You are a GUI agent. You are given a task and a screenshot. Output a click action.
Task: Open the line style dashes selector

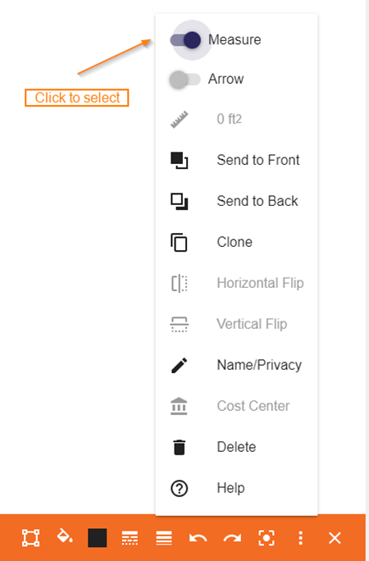pos(130,538)
